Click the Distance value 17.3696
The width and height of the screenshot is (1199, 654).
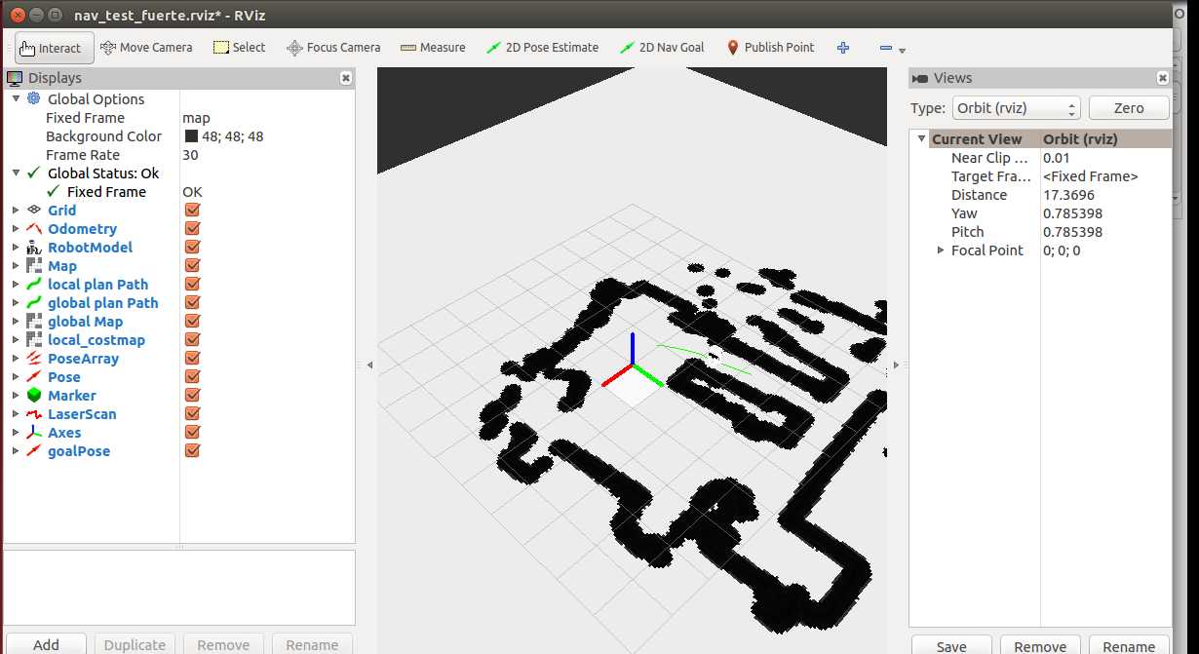point(1068,195)
